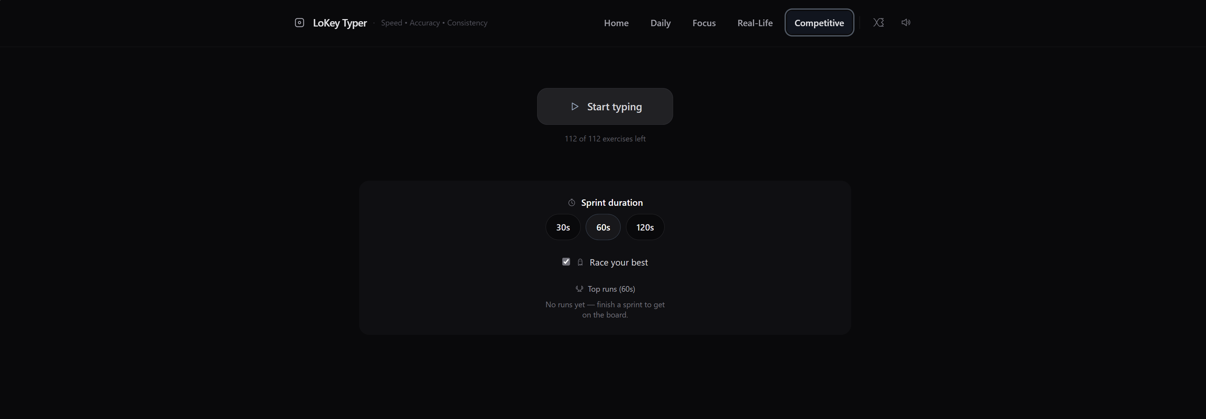
Task: Select the 120s sprint duration
Action: 645,227
